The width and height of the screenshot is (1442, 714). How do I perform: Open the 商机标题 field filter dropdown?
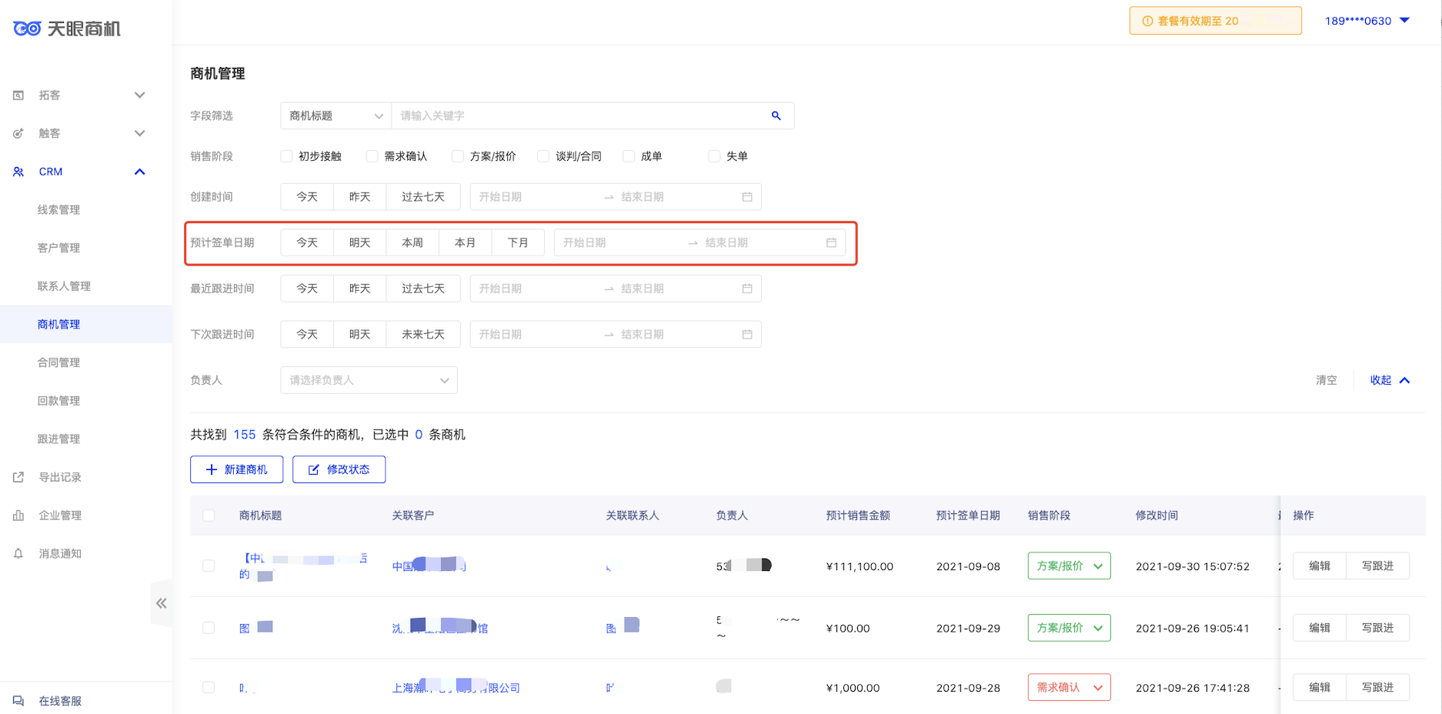(335, 115)
